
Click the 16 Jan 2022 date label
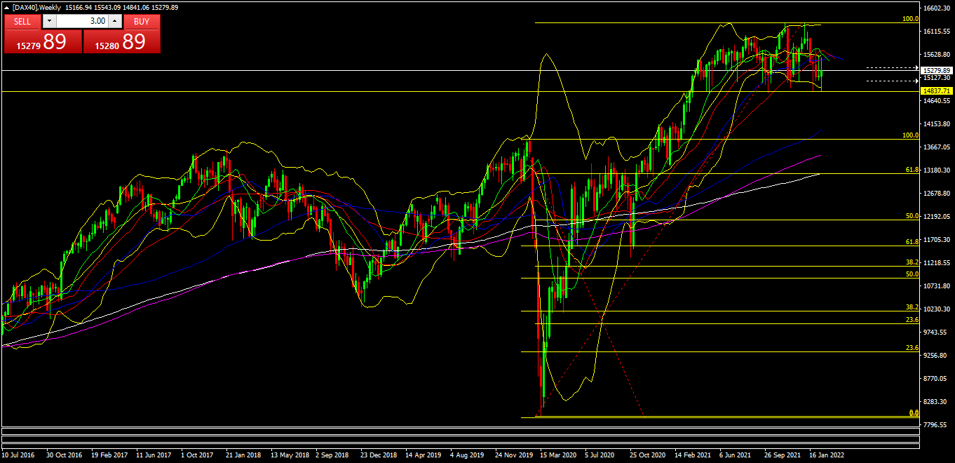coord(827,455)
